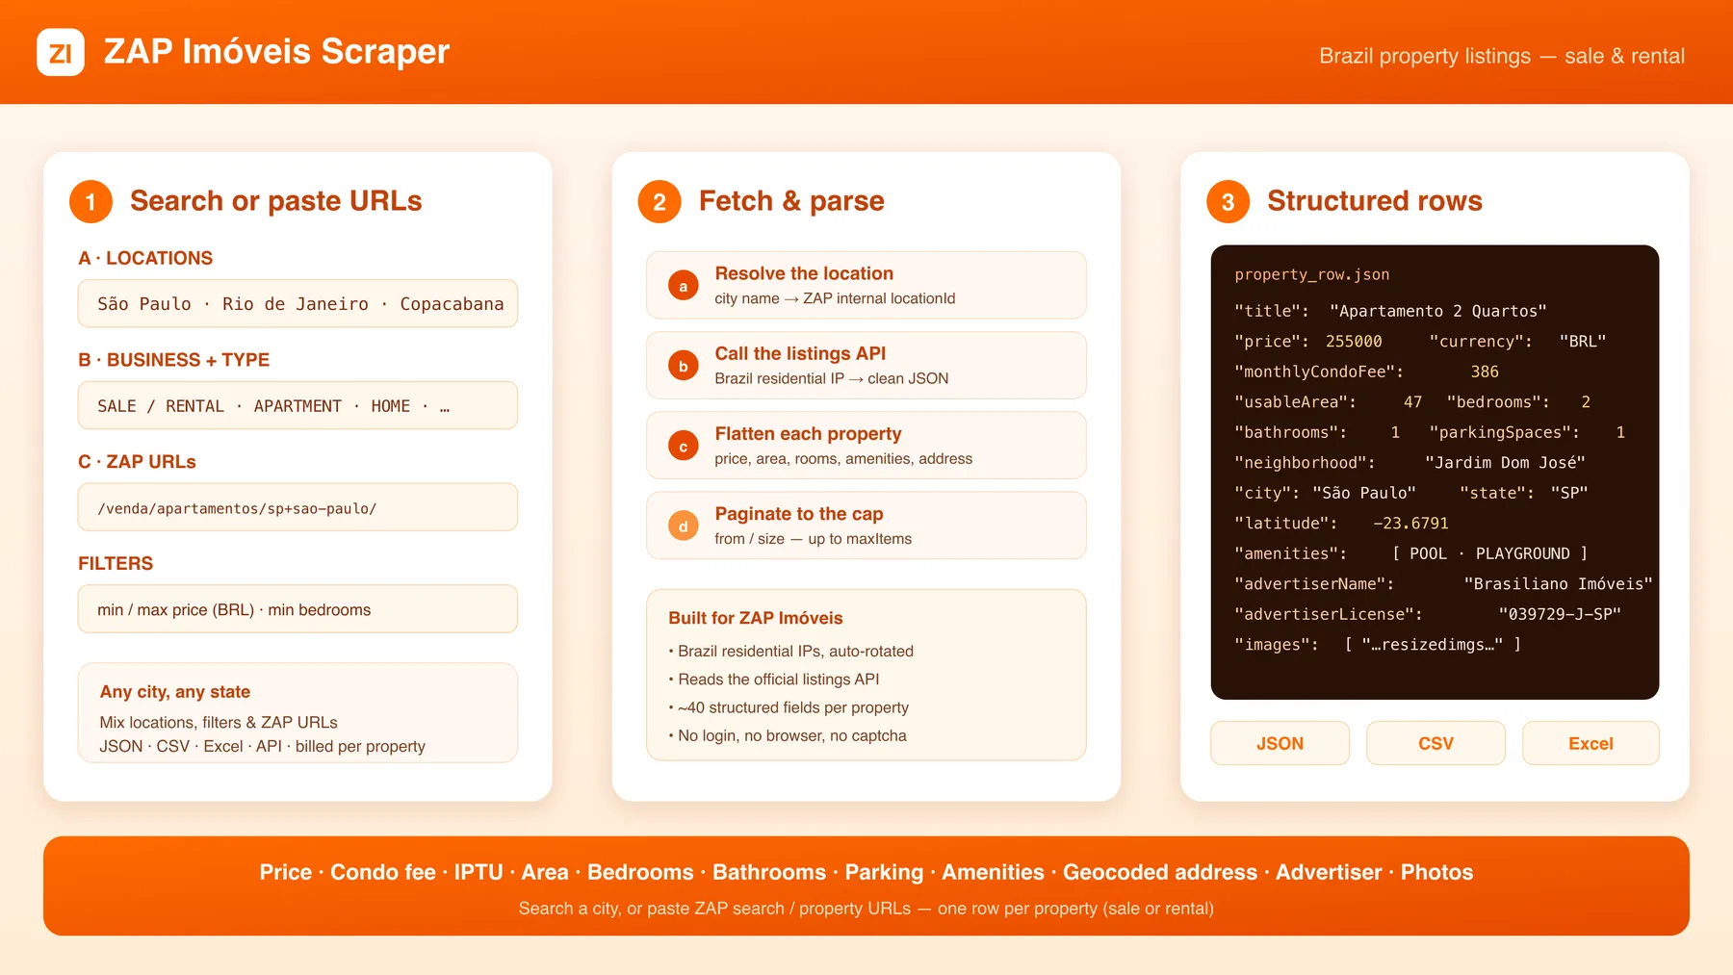Click 'price, area, rooms, amenities, address' subtitle

[843, 459]
